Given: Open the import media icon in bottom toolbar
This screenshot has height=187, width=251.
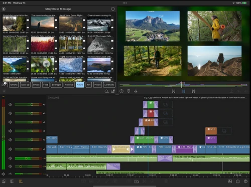Looking at the screenshot, I should (4, 181).
